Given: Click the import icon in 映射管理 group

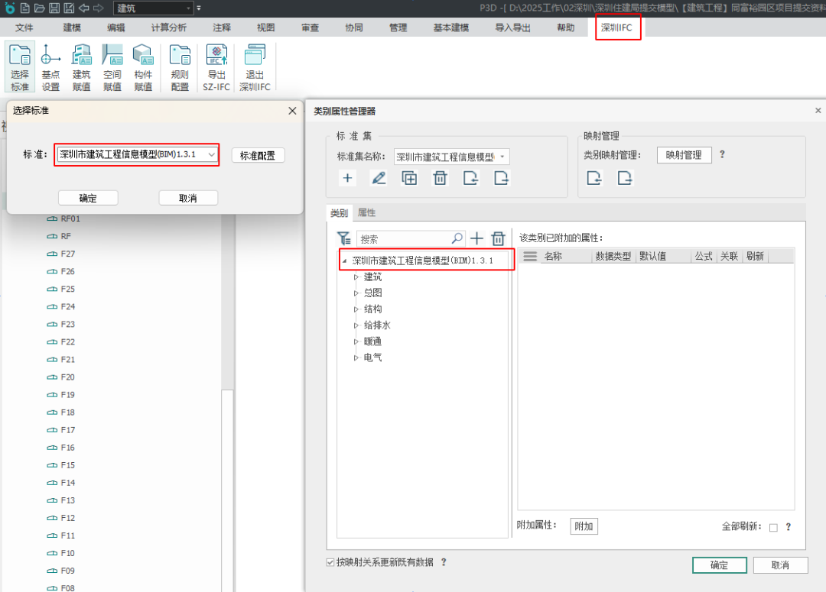Looking at the screenshot, I should coord(594,178).
